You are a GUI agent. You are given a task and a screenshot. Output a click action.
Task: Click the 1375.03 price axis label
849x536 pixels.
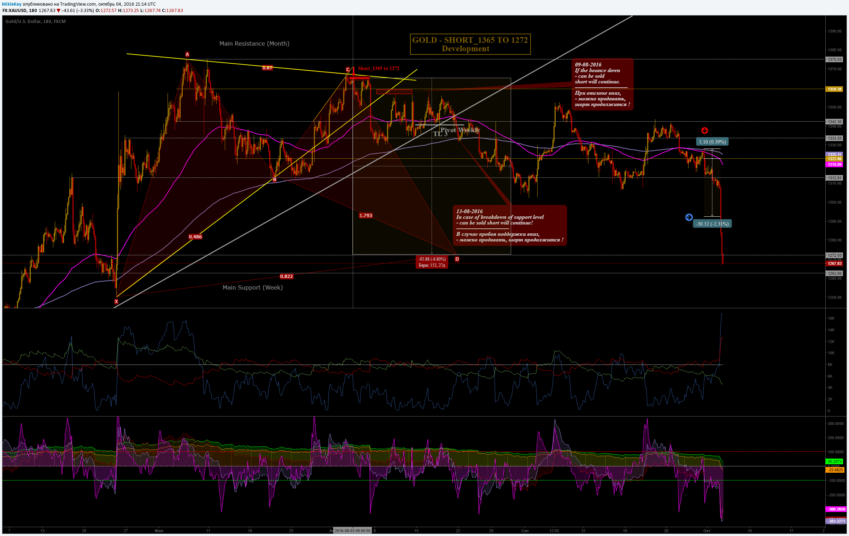[x=835, y=59]
